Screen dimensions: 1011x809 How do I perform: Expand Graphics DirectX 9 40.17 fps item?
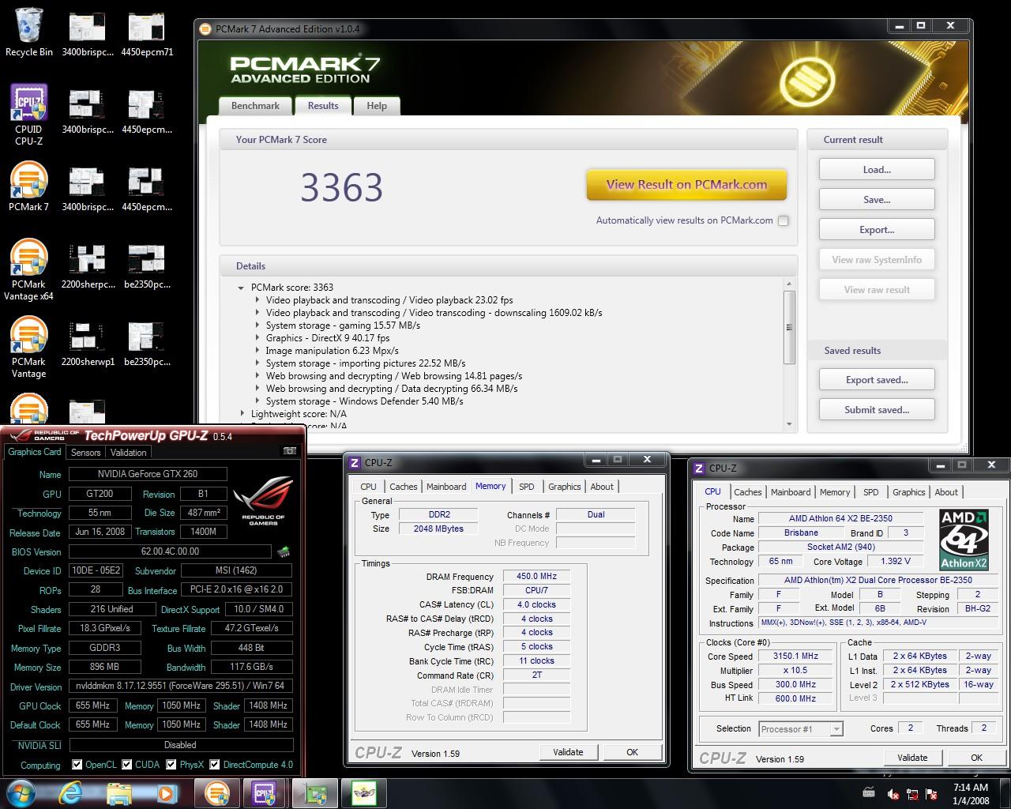coord(257,338)
